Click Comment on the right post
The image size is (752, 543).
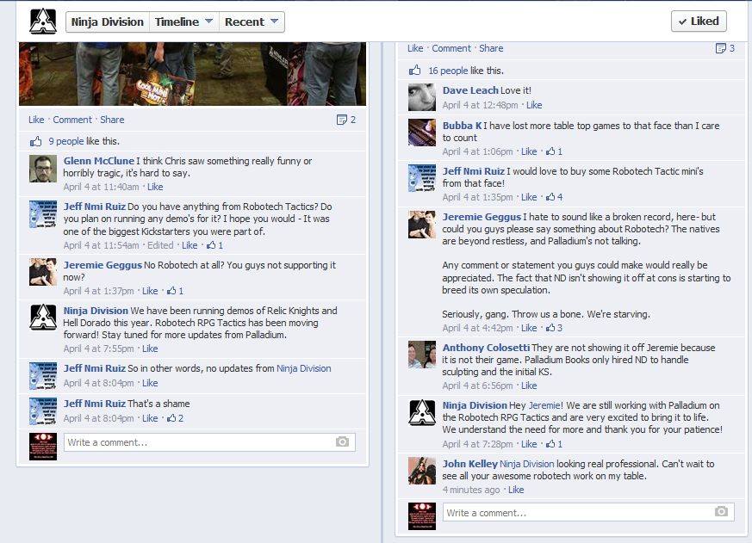(451, 48)
